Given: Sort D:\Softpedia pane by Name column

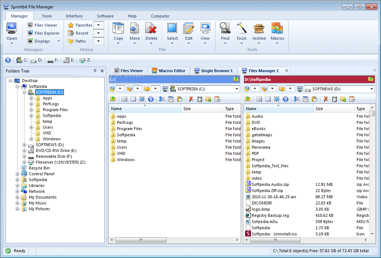Looking at the screenshot, I should (x=278, y=109).
